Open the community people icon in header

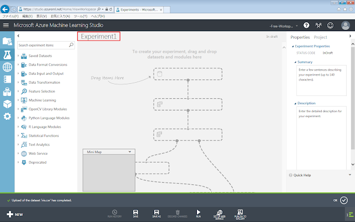(x=318, y=25)
